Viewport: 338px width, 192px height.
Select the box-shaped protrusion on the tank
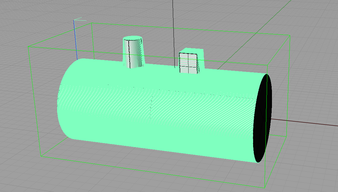coord(191,62)
